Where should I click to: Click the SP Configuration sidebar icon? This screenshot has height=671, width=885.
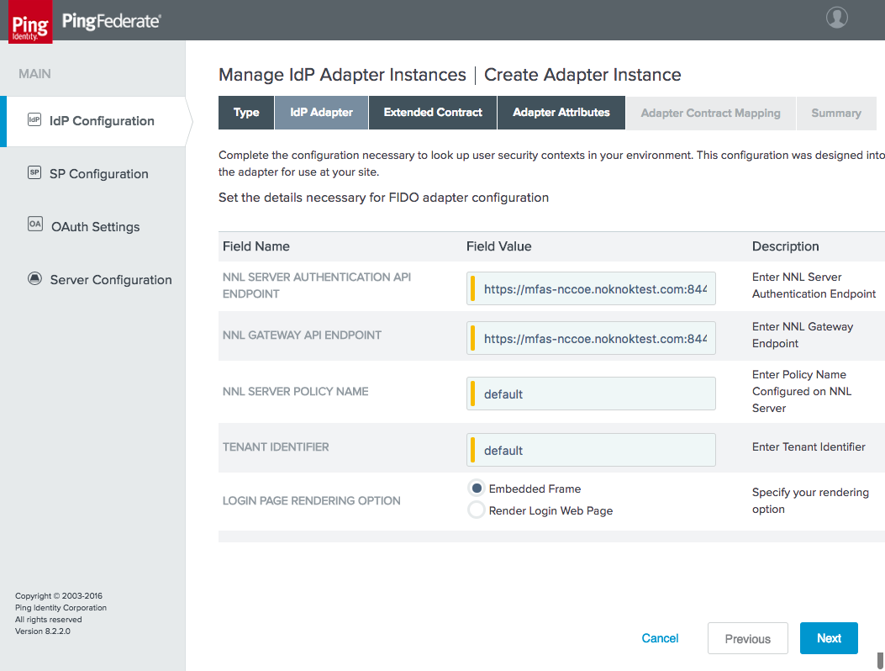[34, 173]
